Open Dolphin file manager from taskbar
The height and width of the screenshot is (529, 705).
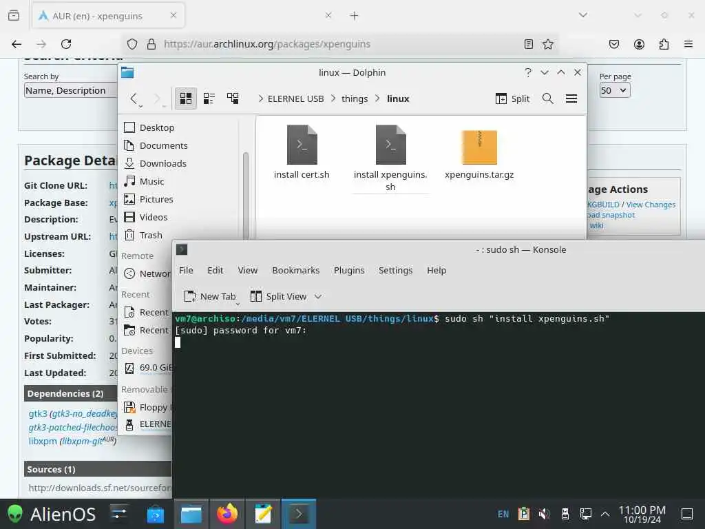[191, 514]
